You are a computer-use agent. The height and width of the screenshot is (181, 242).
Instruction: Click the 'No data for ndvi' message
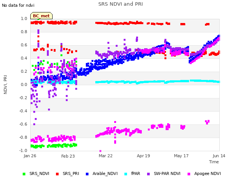point(18,5)
